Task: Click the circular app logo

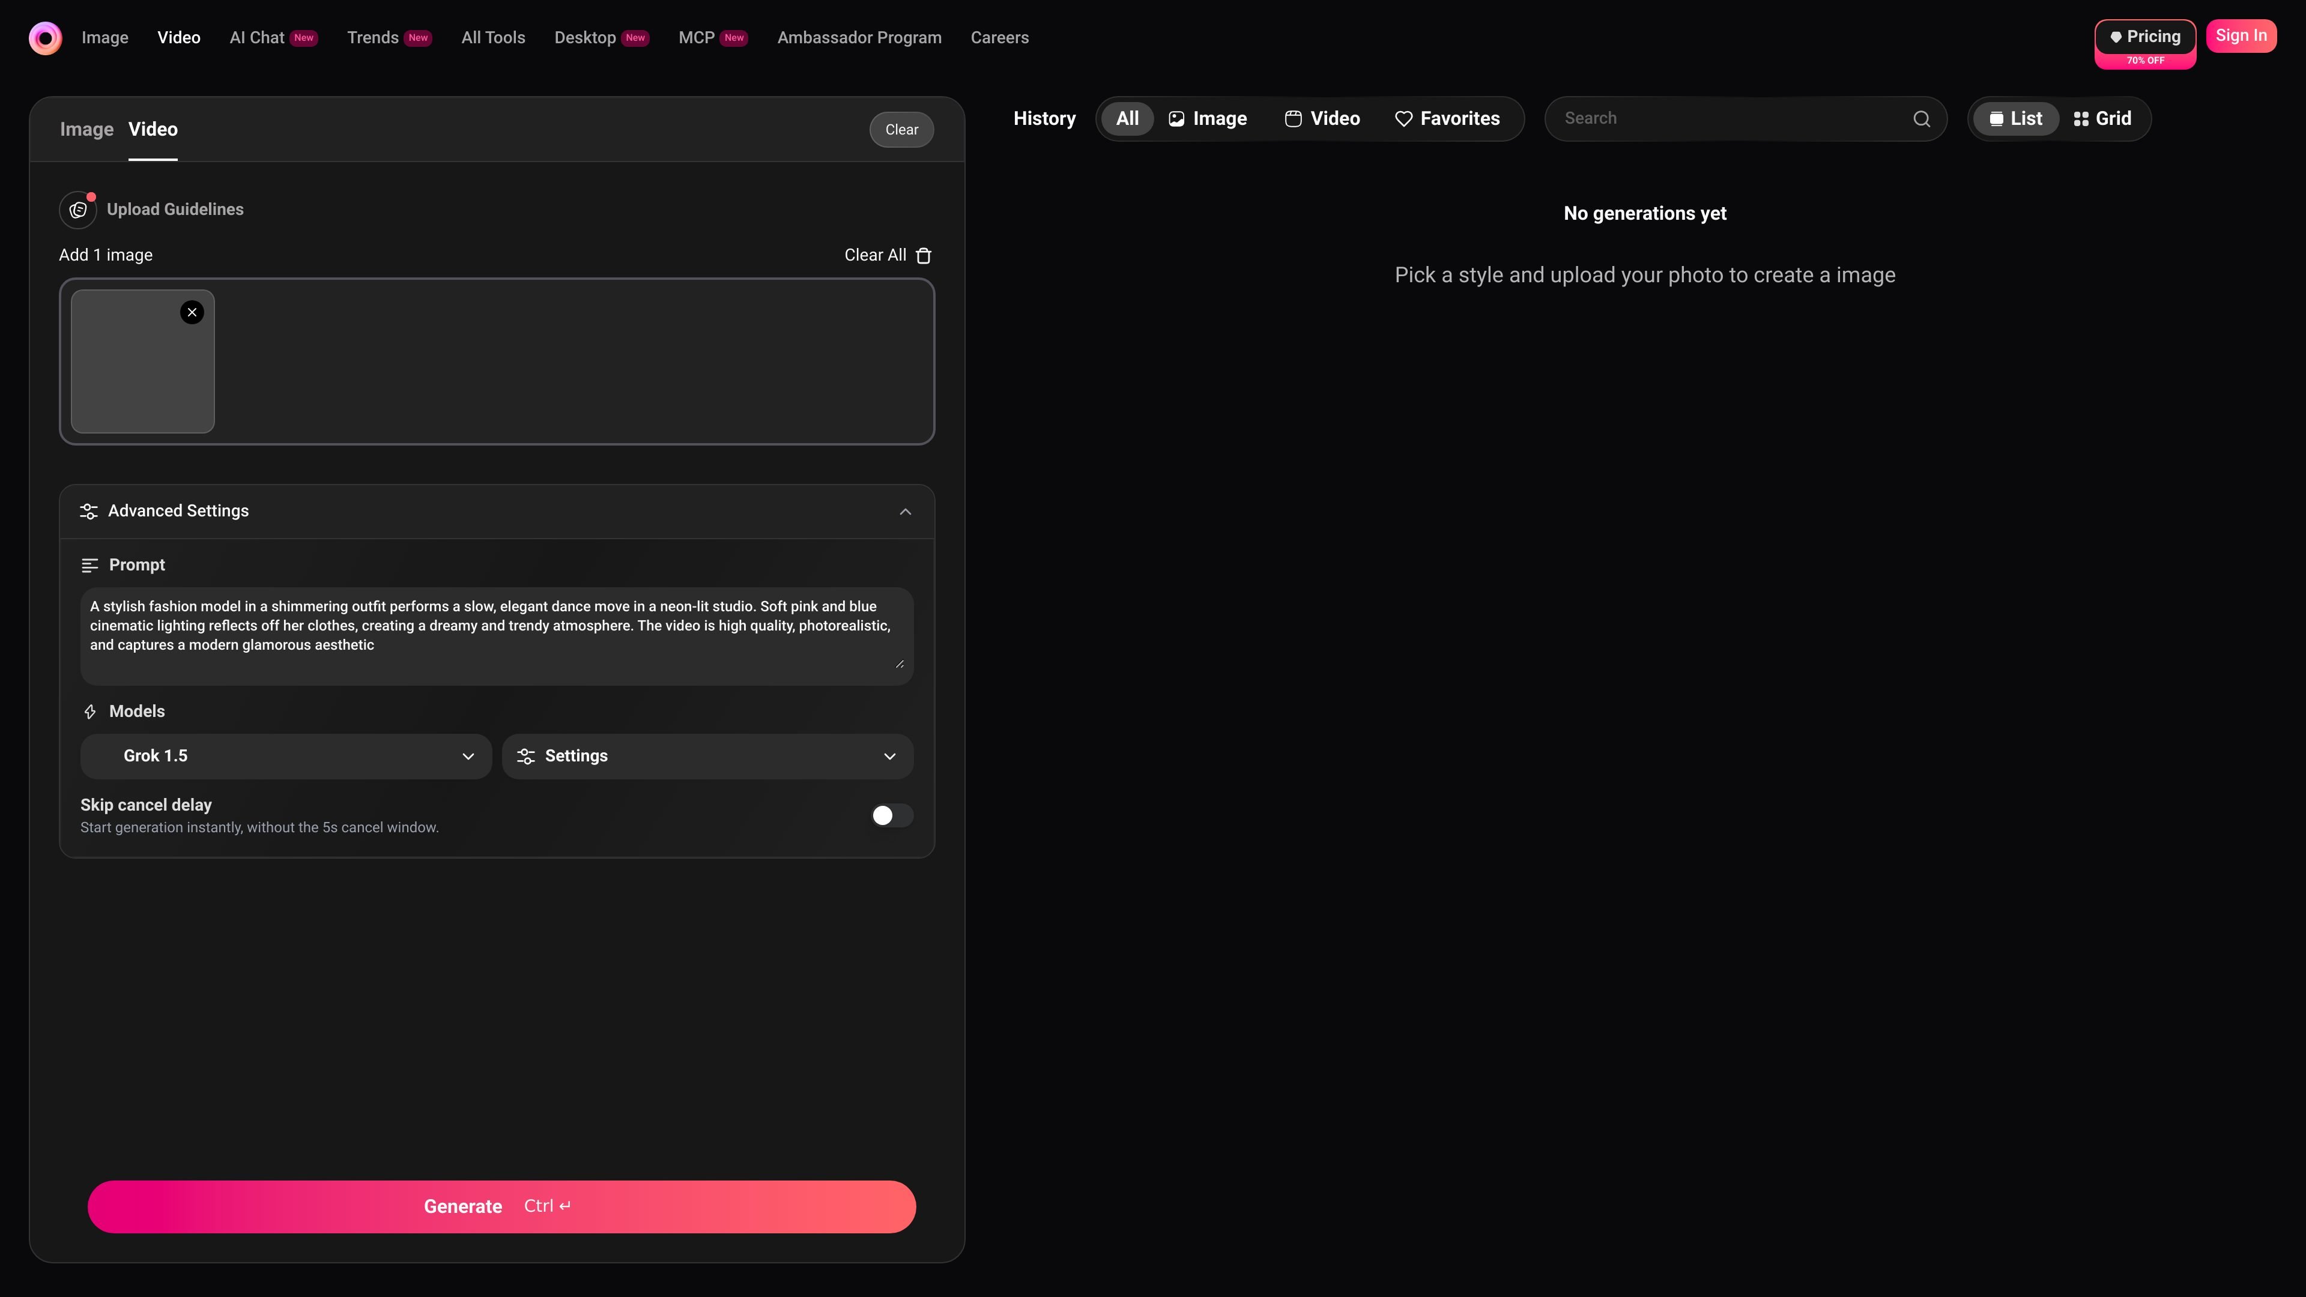Action: click(x=45, y=38)
